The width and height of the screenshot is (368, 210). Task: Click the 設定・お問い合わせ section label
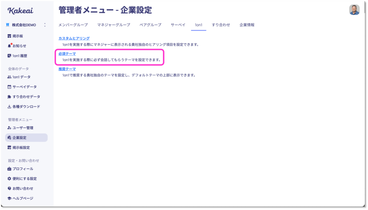tap(23, 161)
